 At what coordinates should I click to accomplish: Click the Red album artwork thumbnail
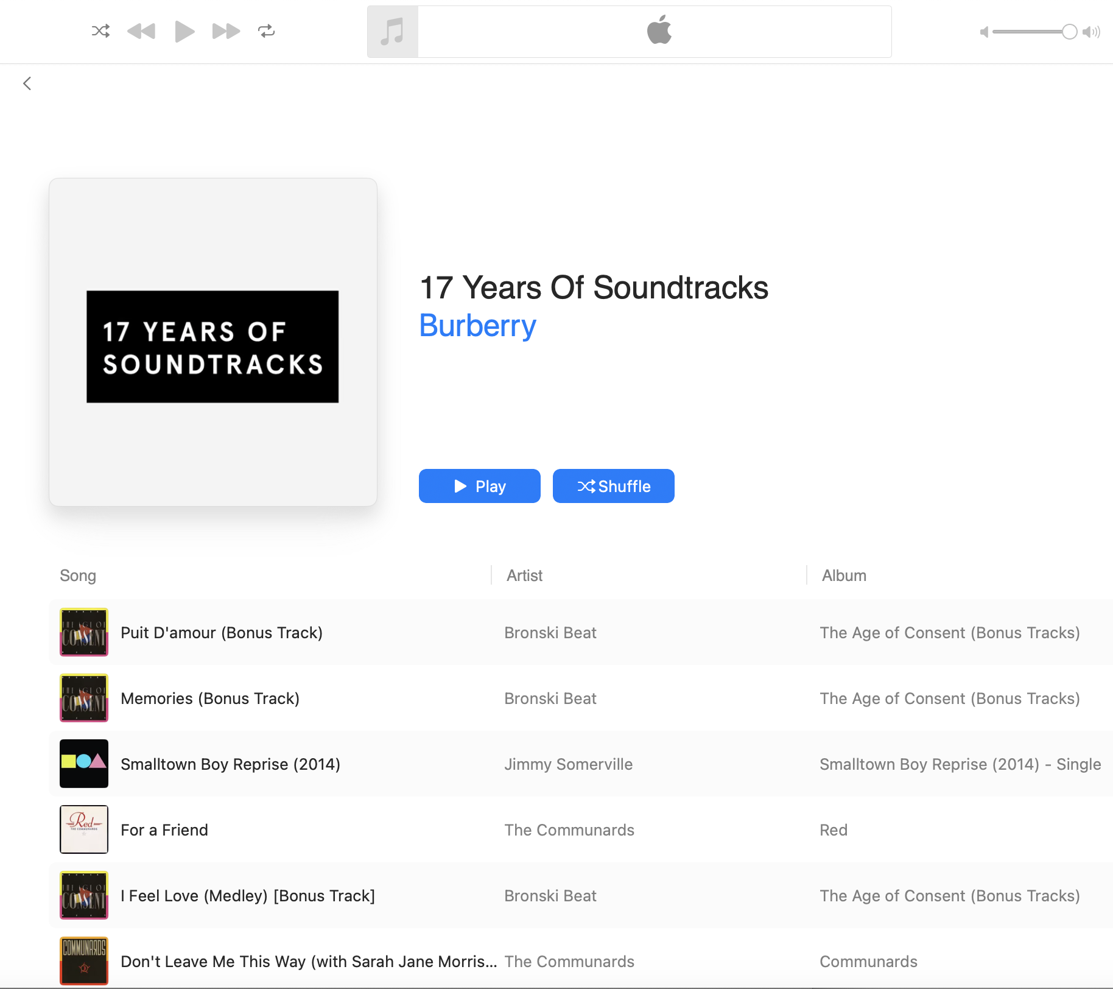point(83,829)
